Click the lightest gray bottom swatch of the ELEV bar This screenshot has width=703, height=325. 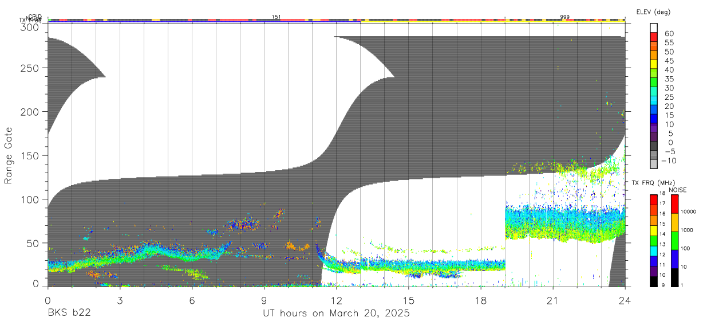654,165
